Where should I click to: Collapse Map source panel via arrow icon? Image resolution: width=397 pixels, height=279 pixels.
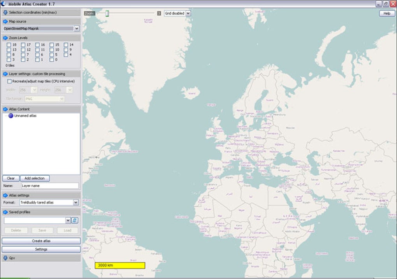5,21
